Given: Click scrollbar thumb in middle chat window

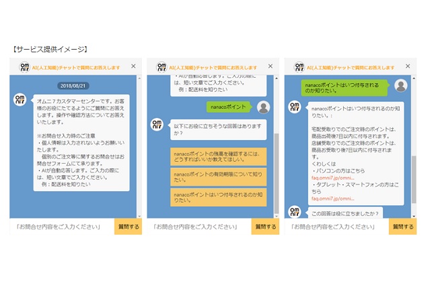Looking at the screenshot, I should coord(276,174).
